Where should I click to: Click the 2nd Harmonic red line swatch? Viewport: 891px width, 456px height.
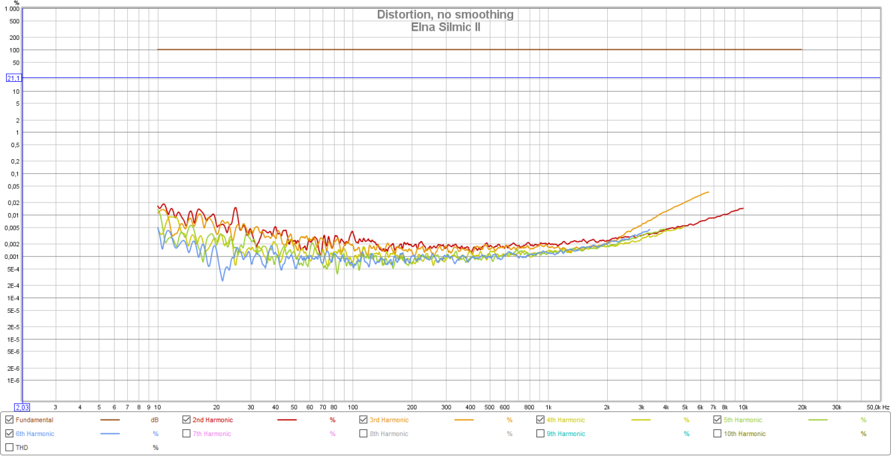tap(287, 420)
